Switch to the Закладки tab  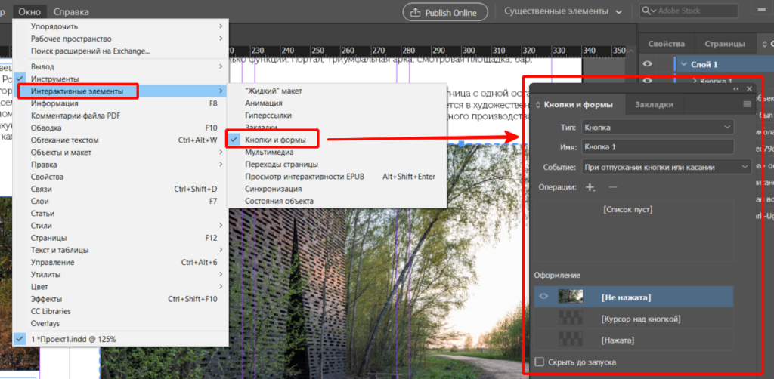[654, 105]
